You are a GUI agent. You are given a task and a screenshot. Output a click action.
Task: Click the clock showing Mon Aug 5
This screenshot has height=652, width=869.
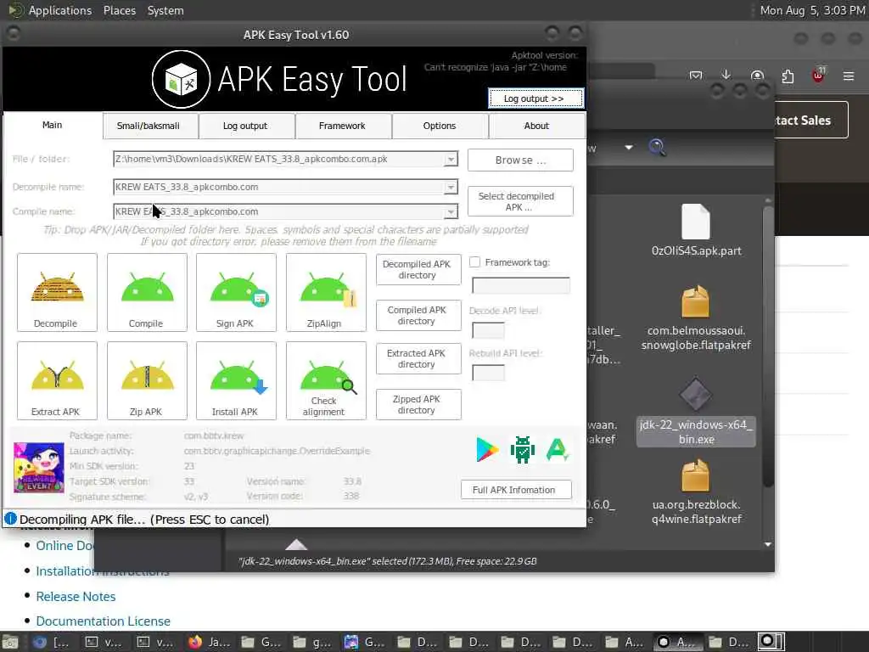[812, 10]
